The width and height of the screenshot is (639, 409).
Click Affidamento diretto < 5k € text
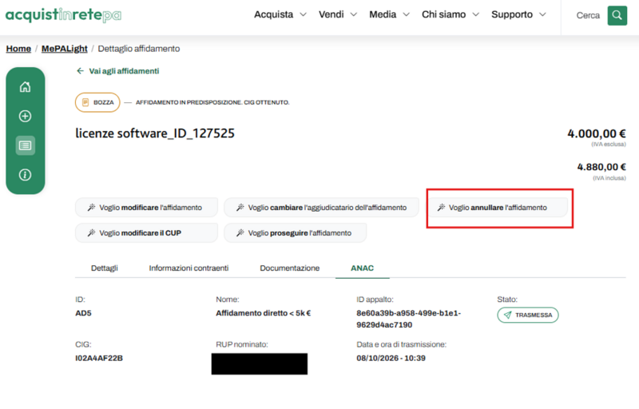[x=264, y=313]
